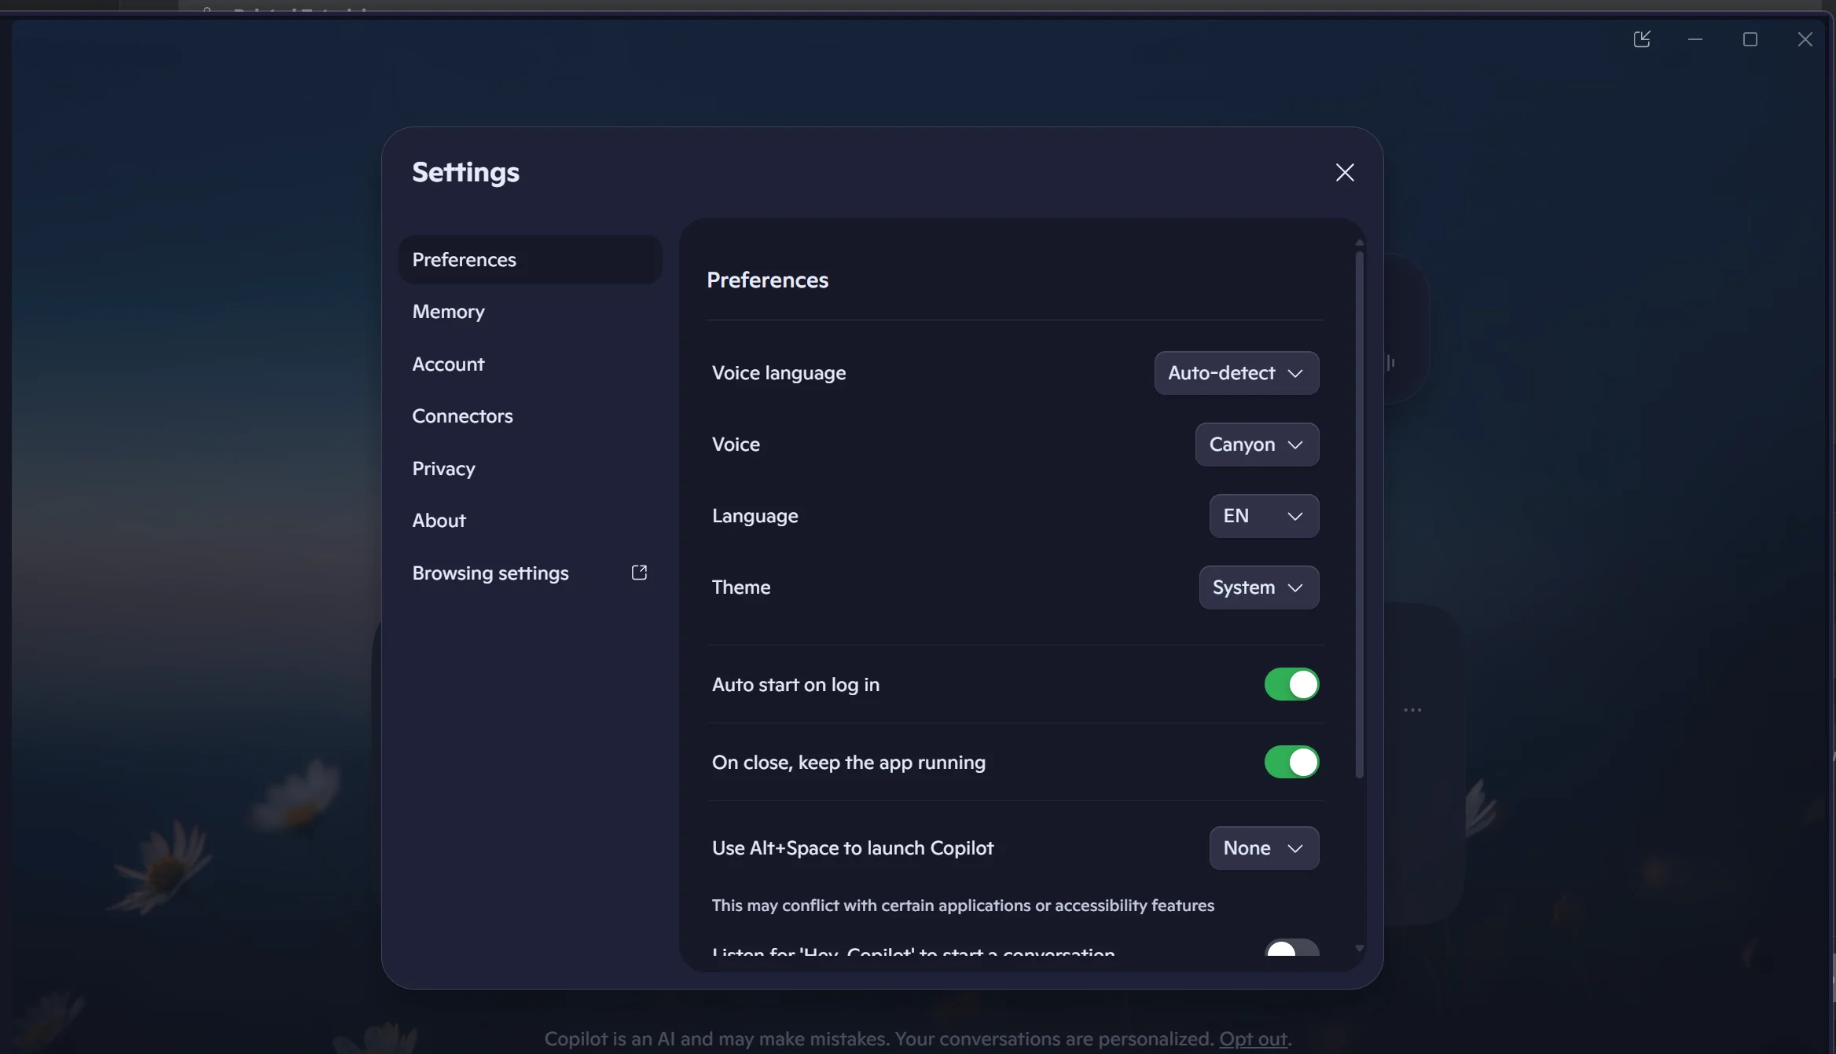Viewport: 1836px width, 1054px height.
Task: Show the About section
Action: click(530, 521)
